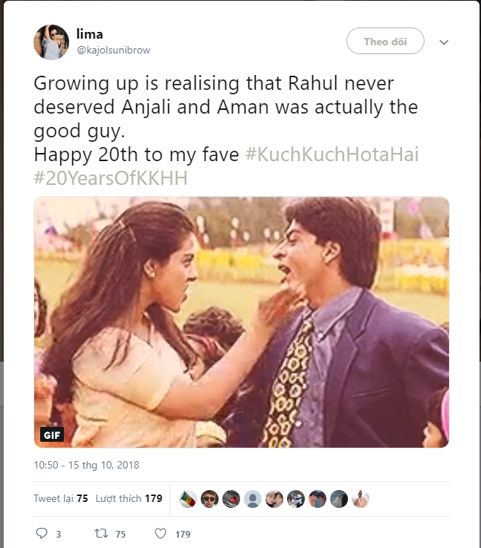Click the @kajolsunibrow handle
The width and height of the screenshot is (481, 548).
(x=114, y=49)
